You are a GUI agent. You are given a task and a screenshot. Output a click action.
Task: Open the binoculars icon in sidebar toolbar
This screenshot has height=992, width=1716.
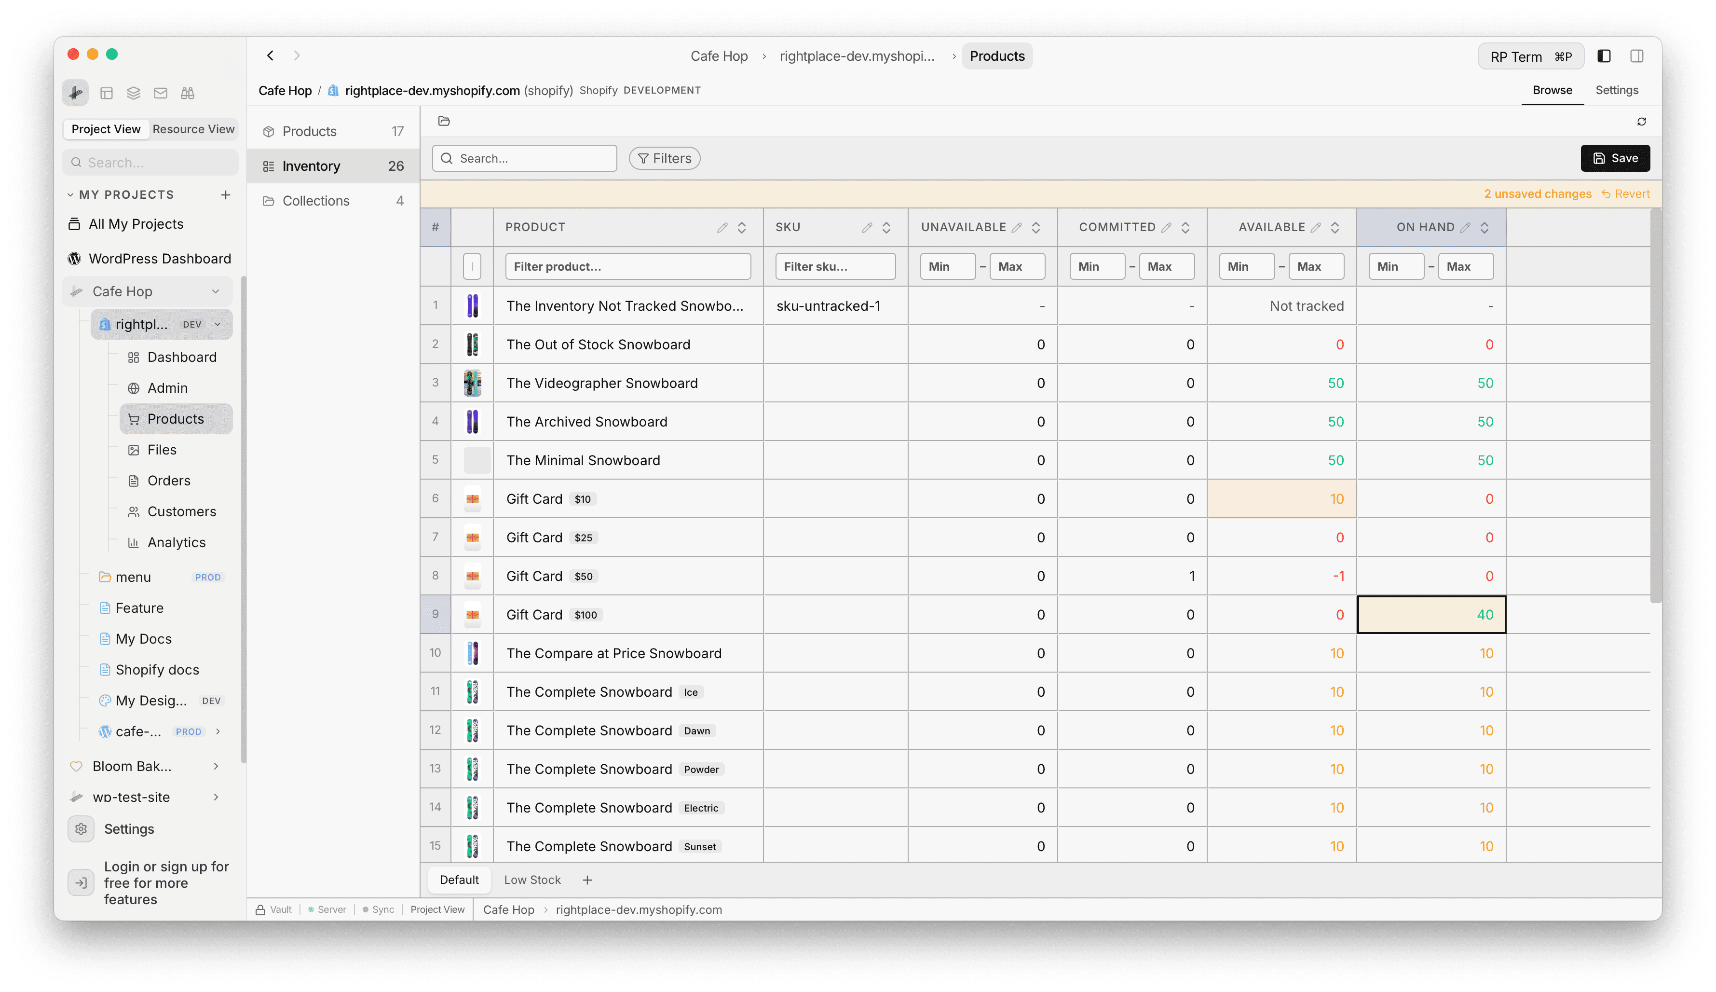point(187,93)
